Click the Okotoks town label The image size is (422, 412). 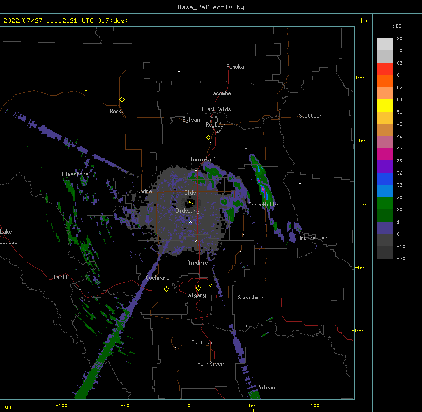(202, 343)
